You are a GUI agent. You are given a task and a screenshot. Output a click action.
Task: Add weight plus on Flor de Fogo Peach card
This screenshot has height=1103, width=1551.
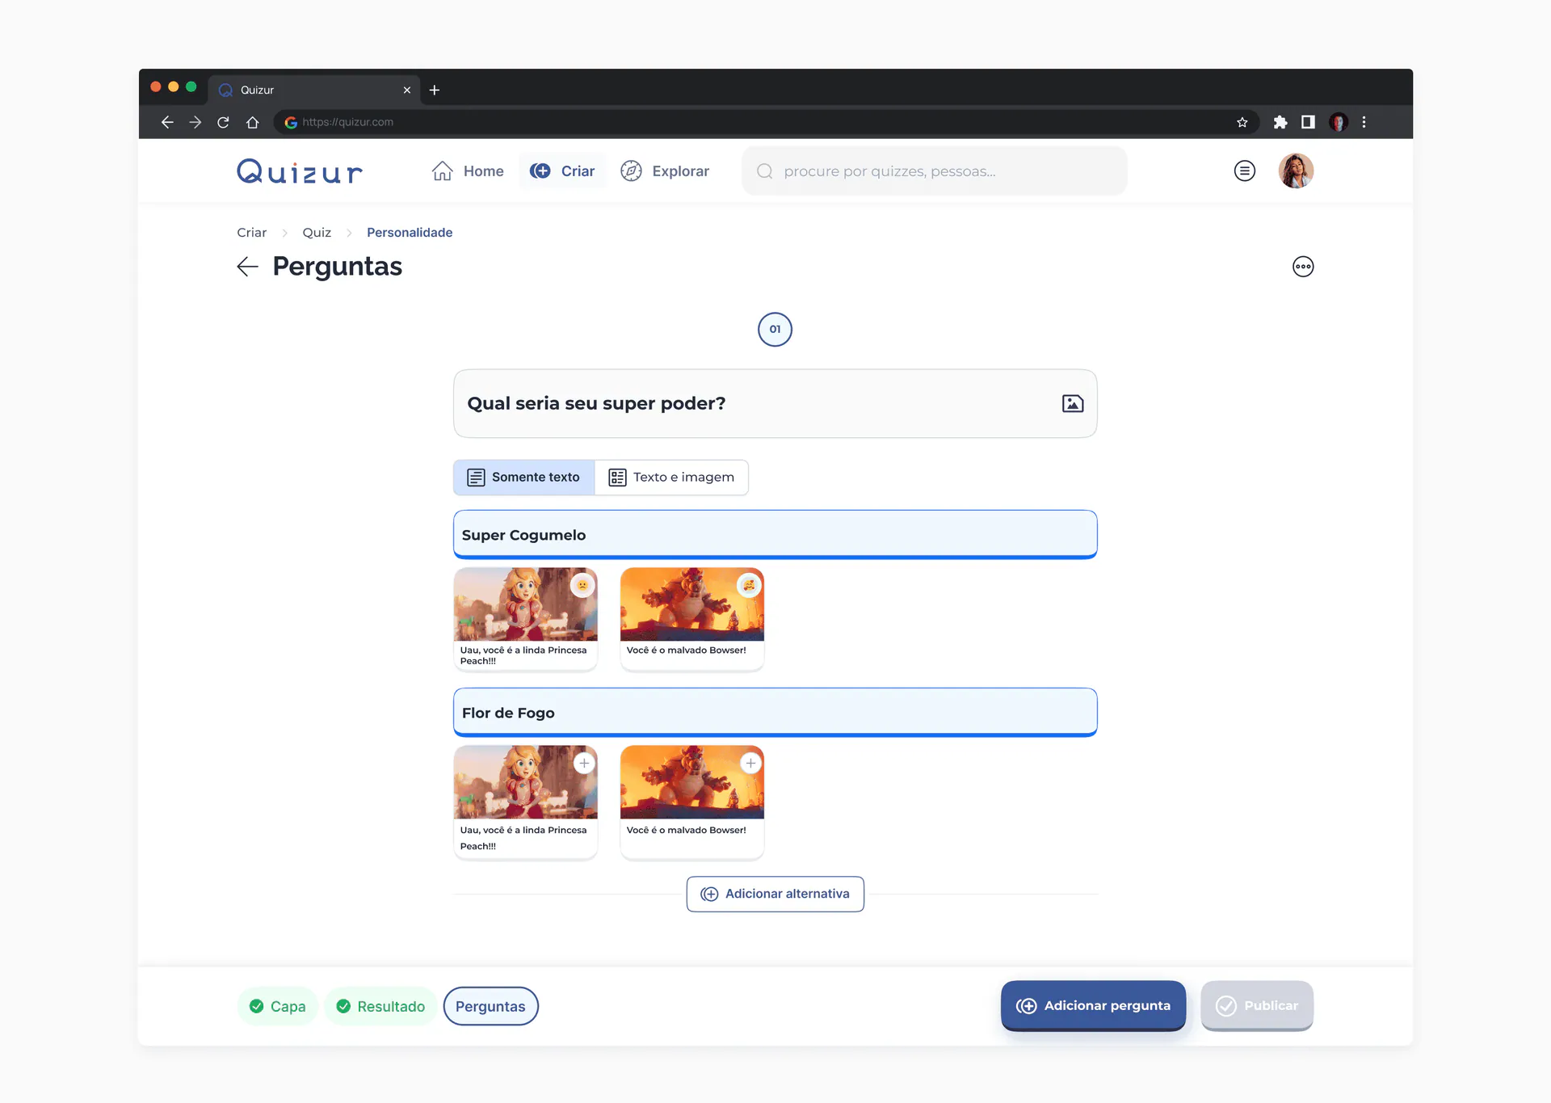[x=584, y=763]
